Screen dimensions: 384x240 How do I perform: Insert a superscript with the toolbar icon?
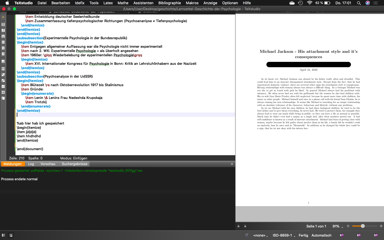click(x=3, y=81)
